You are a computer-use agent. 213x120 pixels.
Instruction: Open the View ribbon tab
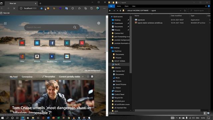click(134, 6)
